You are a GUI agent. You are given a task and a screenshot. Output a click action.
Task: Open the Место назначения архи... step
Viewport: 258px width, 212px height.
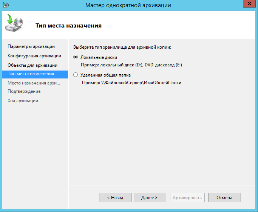34,83
